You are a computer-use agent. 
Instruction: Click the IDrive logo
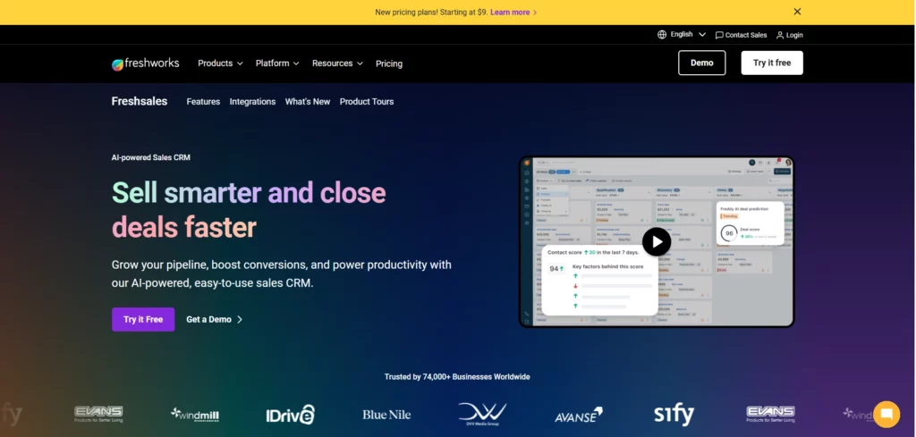(291, 415)
